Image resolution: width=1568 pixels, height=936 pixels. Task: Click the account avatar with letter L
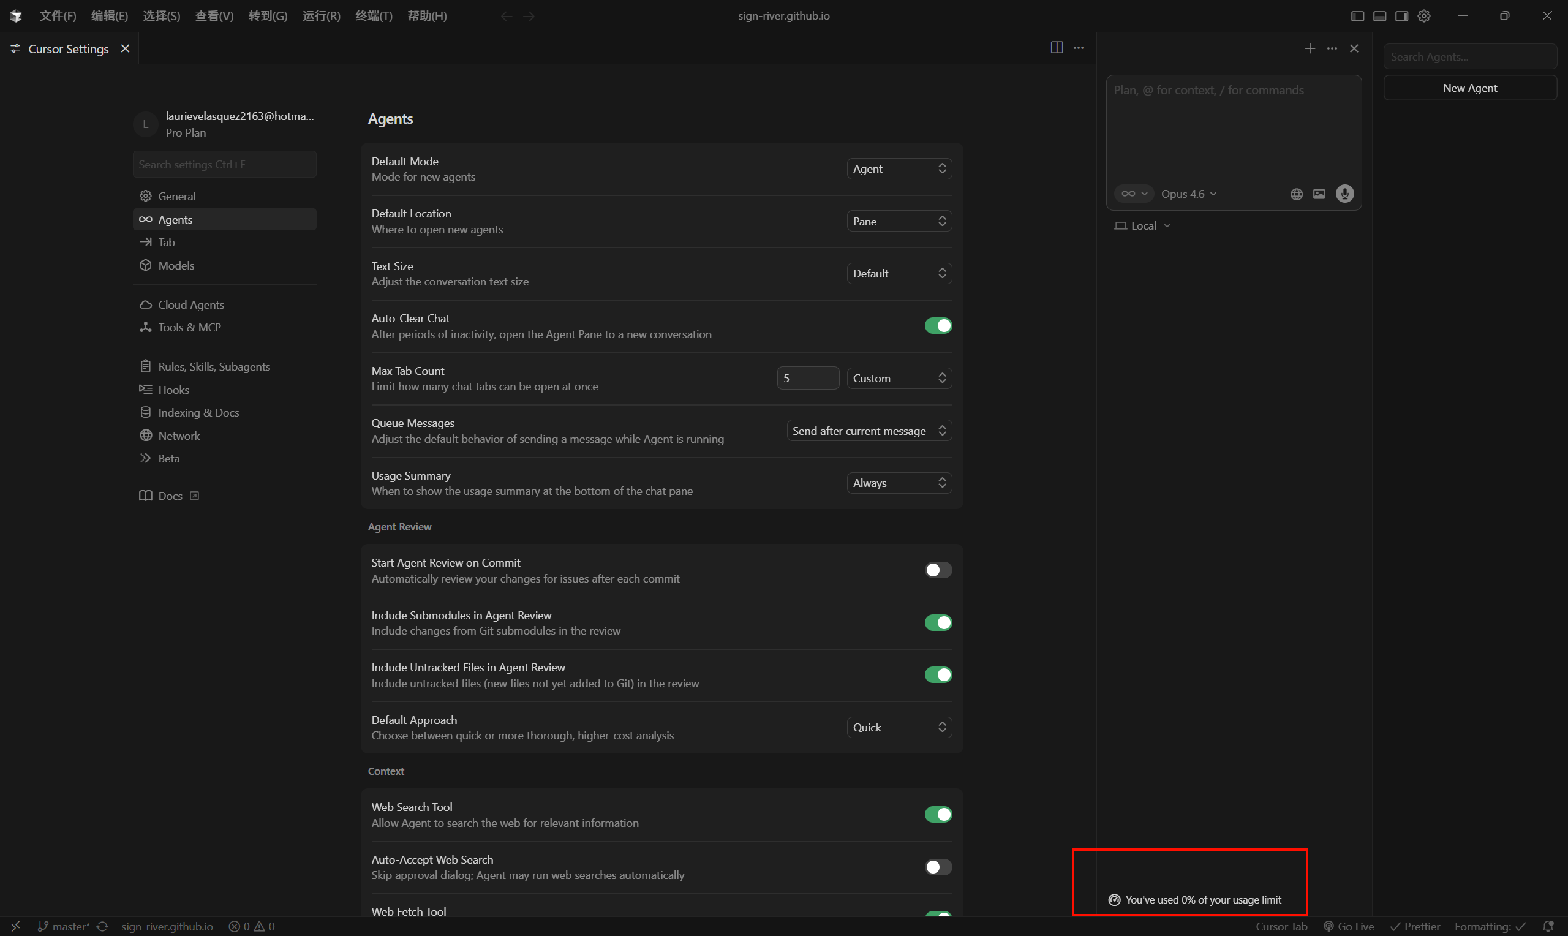point(146,124)
